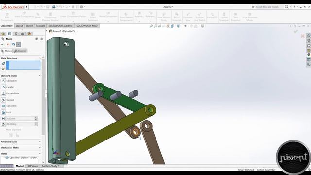This screenshot has width=311, height=175.
Task: Collapse the Standard Mates section
Action: tap(40, 76)
